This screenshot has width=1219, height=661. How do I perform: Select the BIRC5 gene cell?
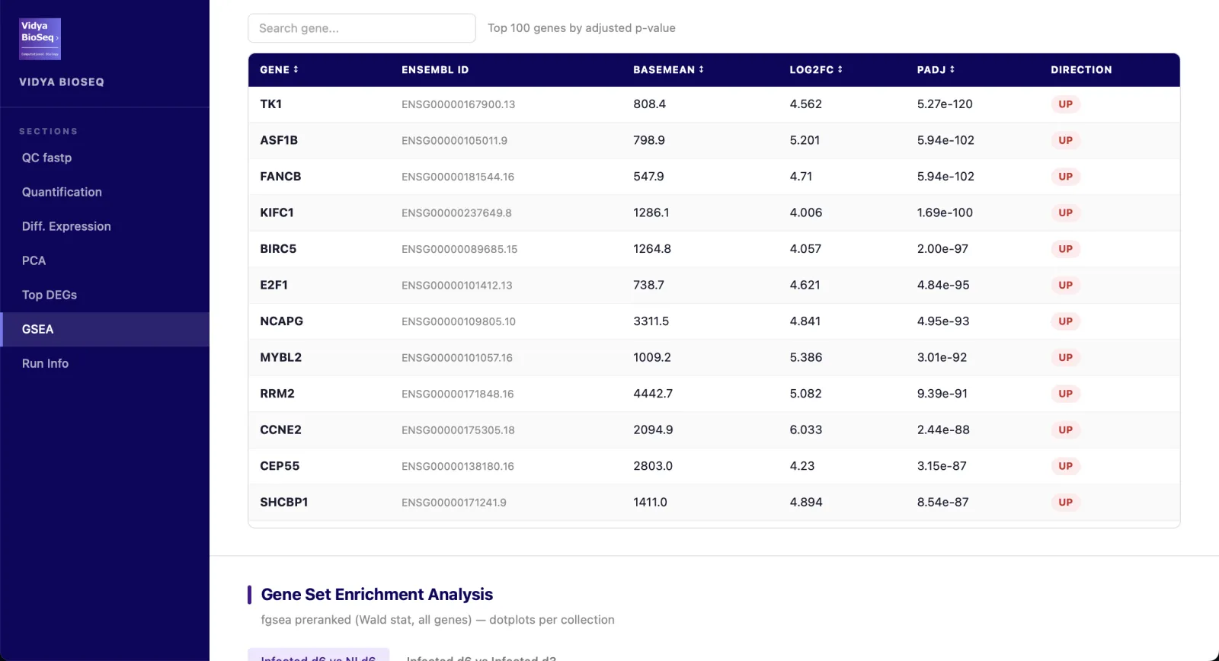(x=278, y=248)
